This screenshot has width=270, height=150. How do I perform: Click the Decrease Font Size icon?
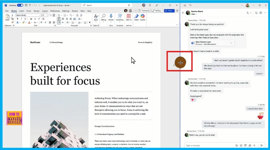coord(45,22)
